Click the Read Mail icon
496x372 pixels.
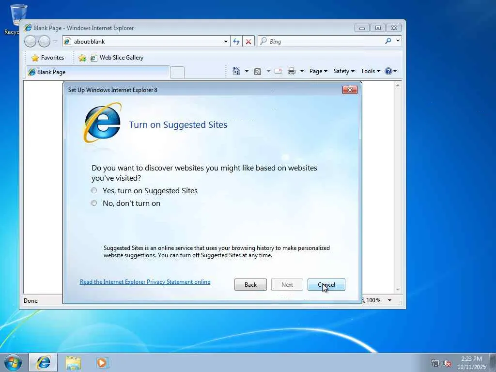coord(278,71)
